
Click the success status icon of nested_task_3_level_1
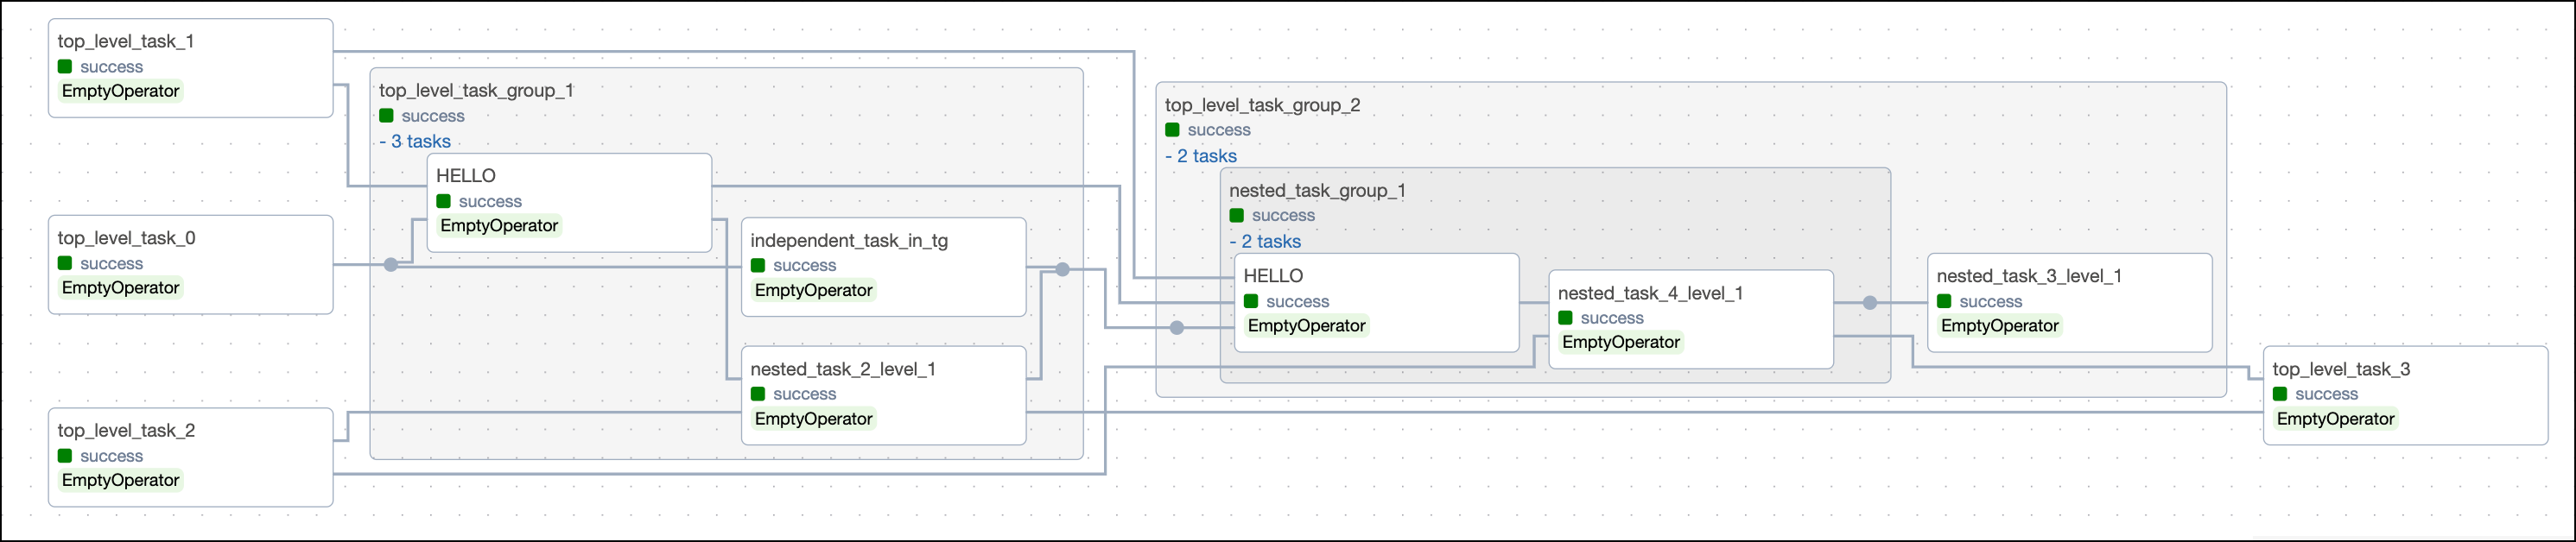click(x=1944, y=302)
